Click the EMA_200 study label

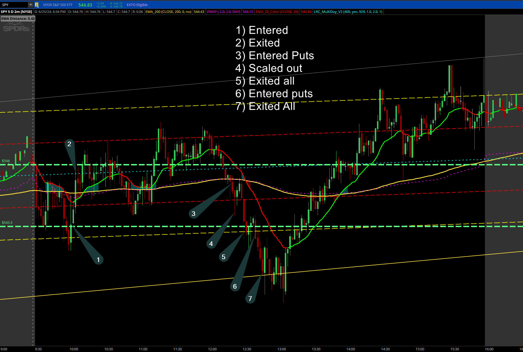(168, 12)
